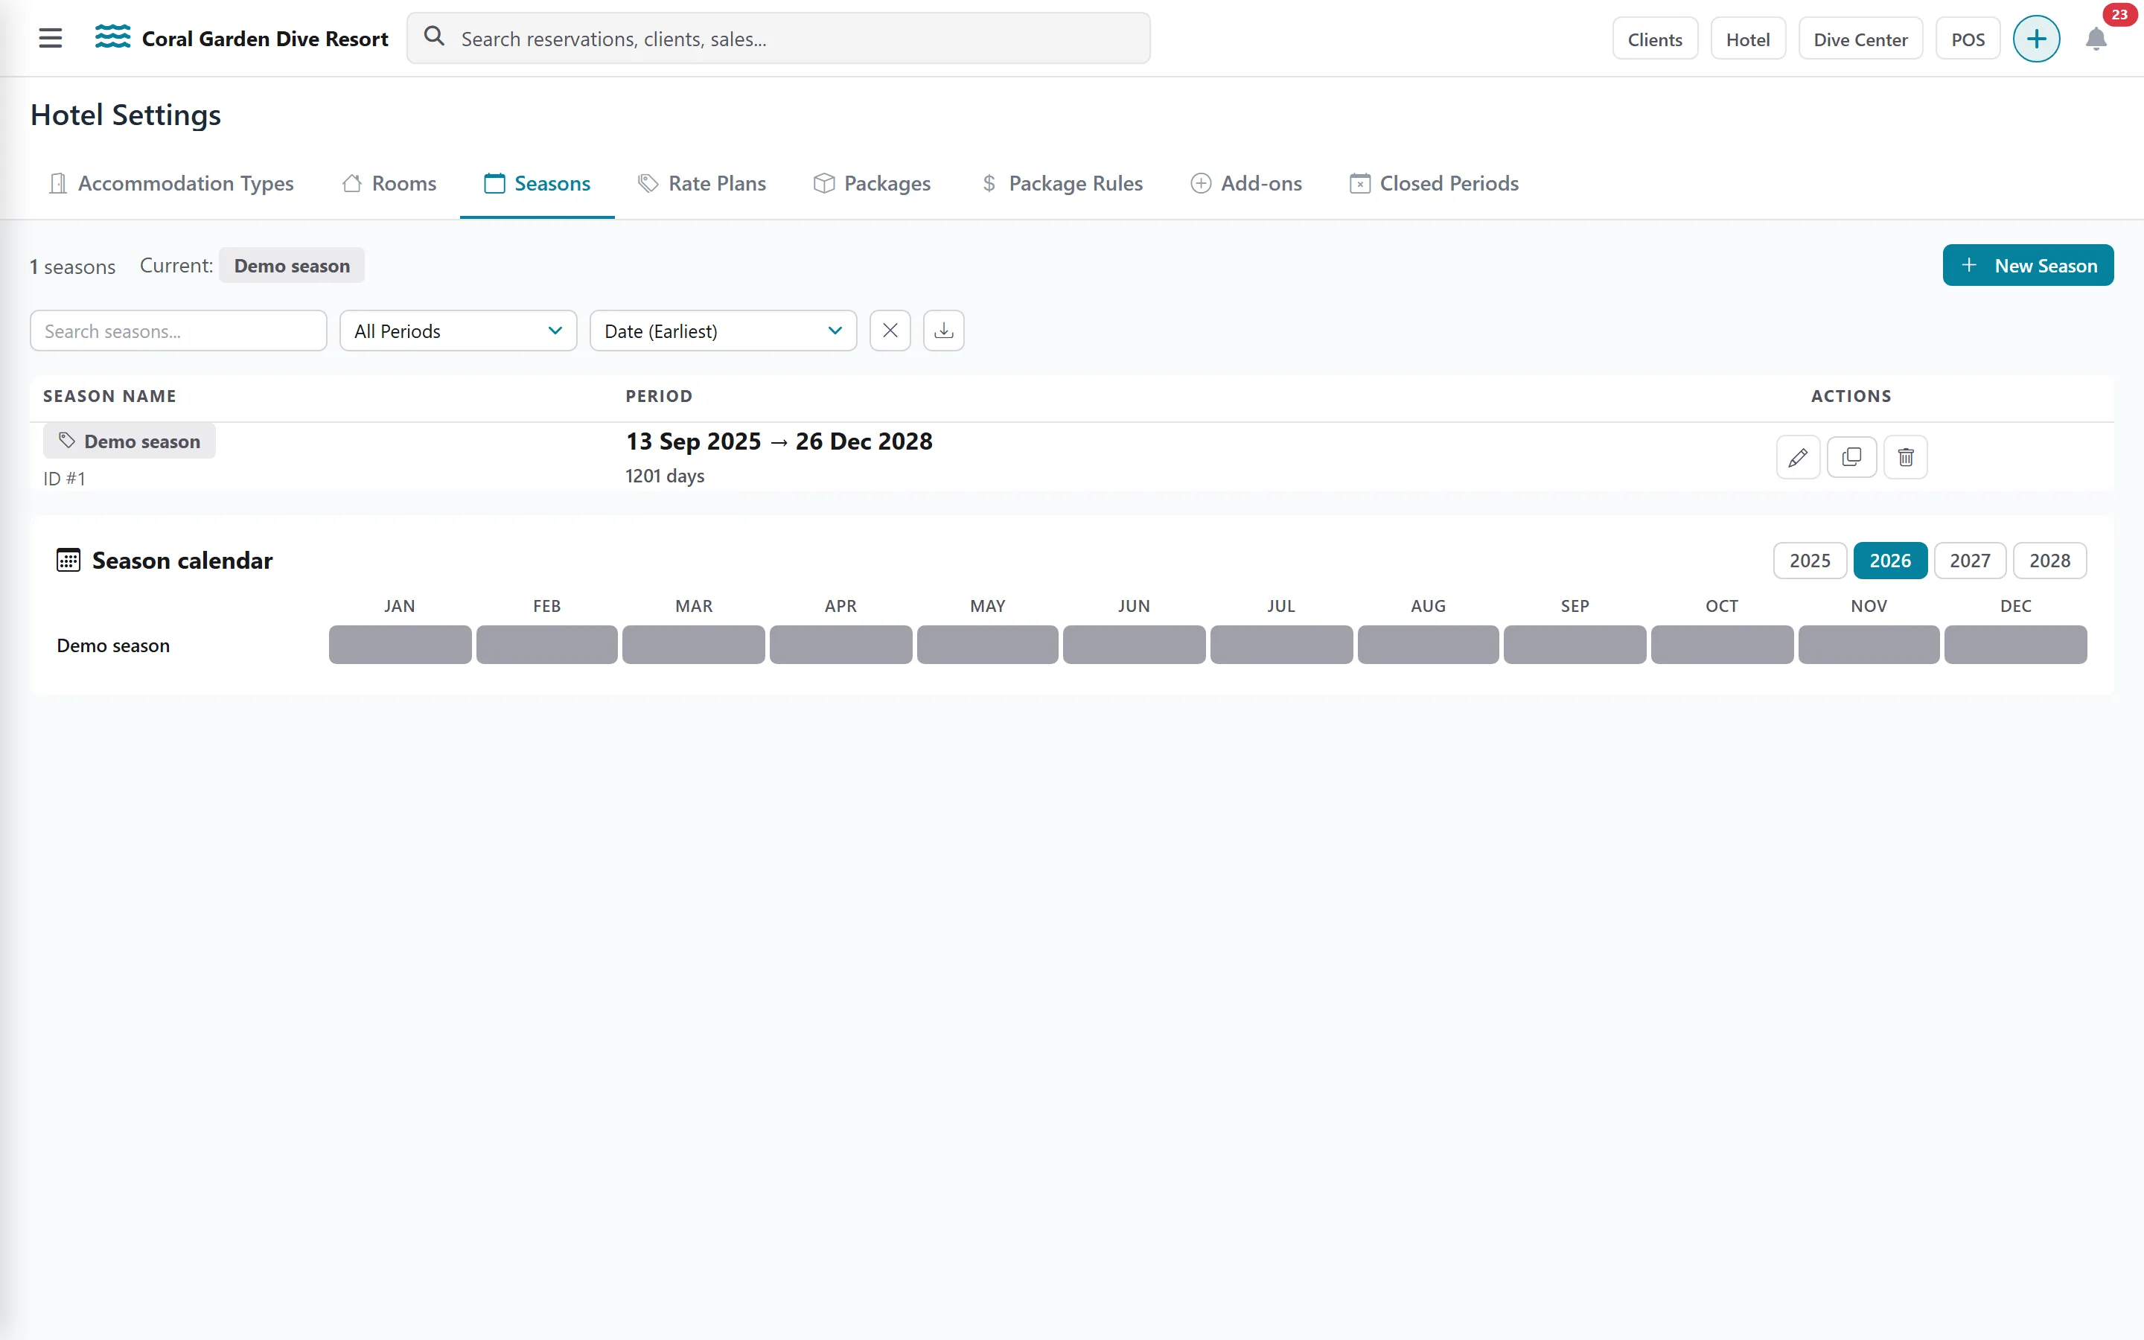Open the Add-ons tab
The height and width of the screenshot is (1340, 2144).
coord(1245,183)
